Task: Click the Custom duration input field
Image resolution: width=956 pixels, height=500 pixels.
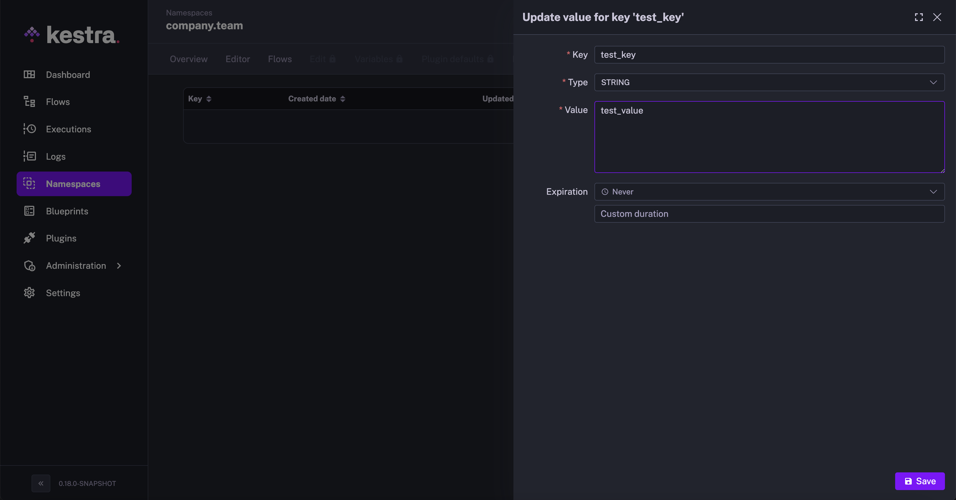Action: [x=769, y=214]
